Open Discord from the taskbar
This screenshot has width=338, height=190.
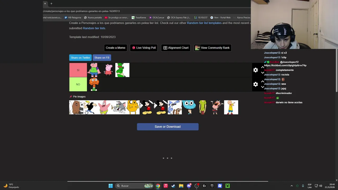(x=189, y=186)
